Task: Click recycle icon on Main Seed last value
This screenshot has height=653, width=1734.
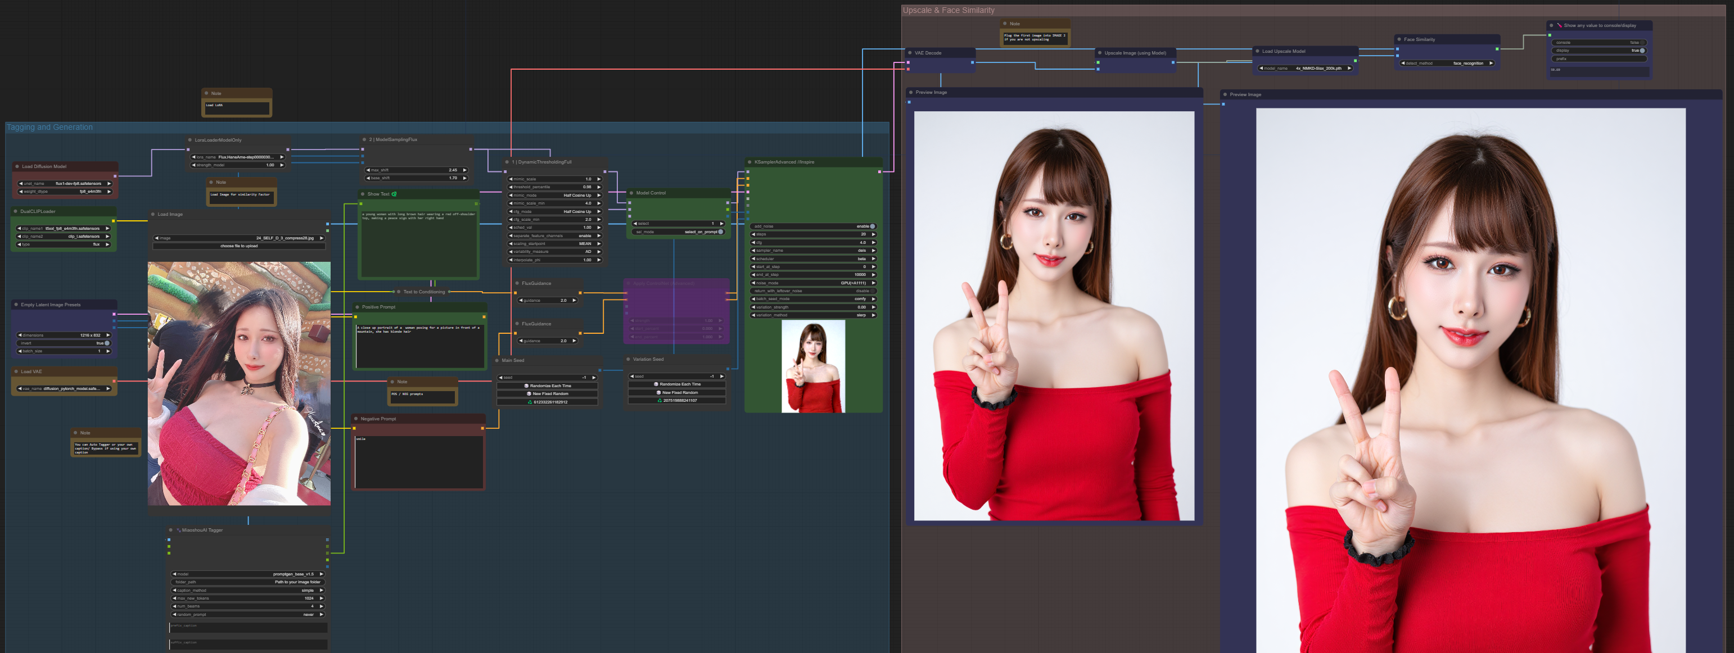Action: [x=530, y=402]
